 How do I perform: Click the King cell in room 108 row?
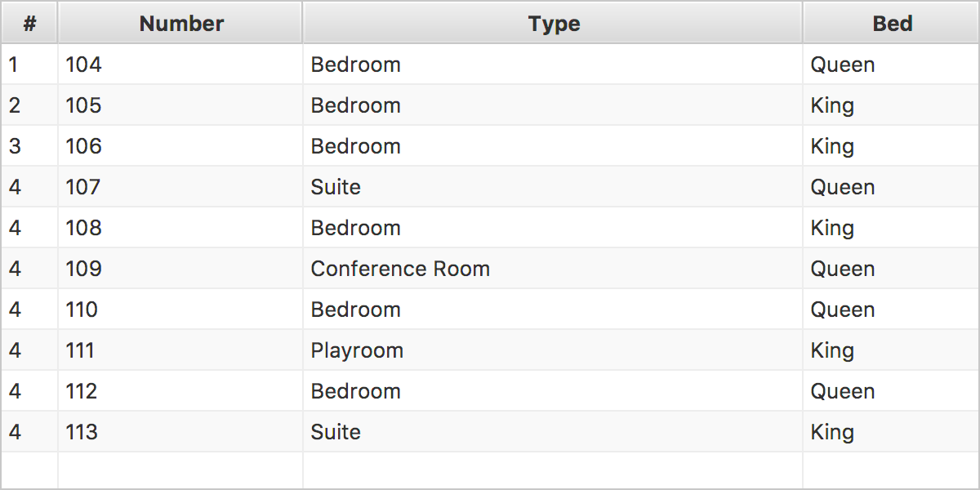click(891, 228)
